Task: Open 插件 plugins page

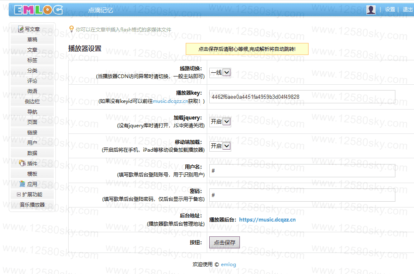Action: tap(32, 164)
